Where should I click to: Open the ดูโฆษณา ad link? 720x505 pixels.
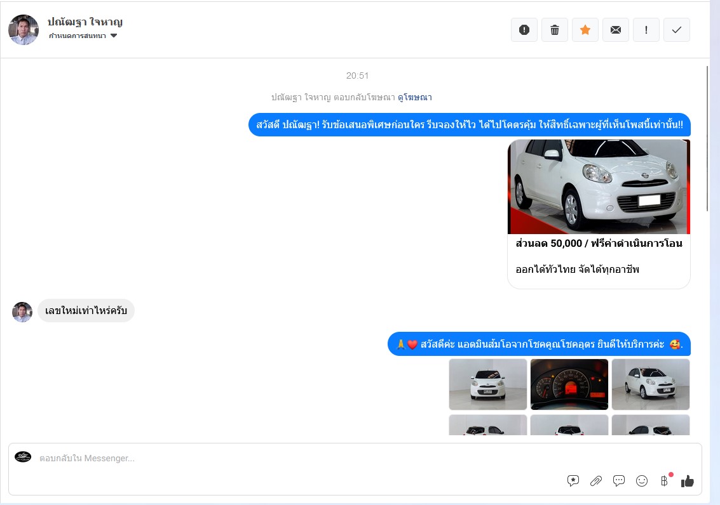414,97
